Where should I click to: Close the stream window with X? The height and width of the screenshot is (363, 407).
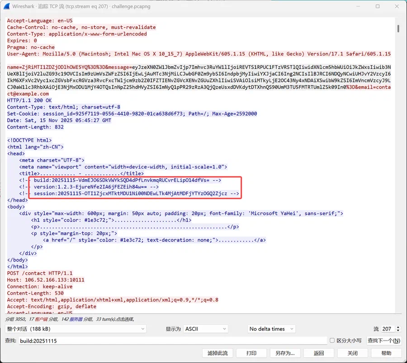pyautogui.click(x=397, y=6)
